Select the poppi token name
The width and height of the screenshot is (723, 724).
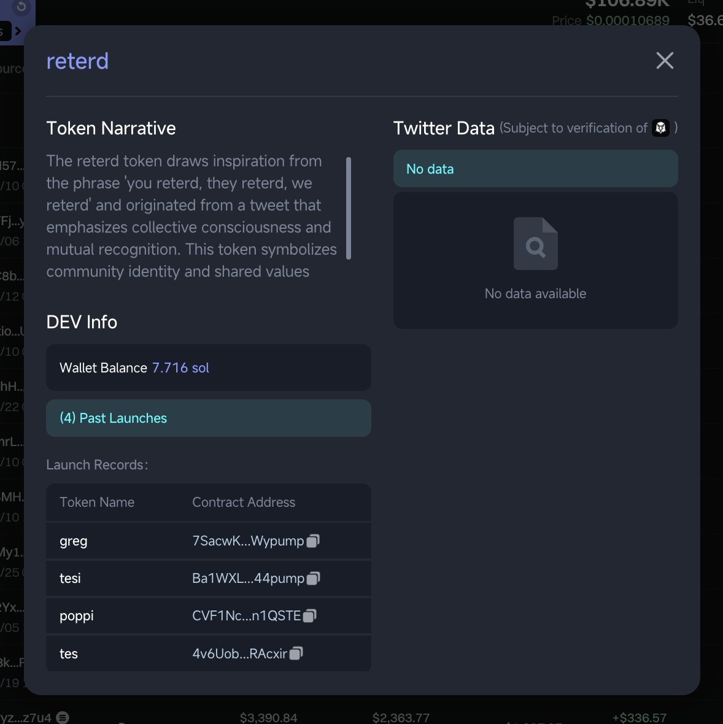tap(77, 616)
